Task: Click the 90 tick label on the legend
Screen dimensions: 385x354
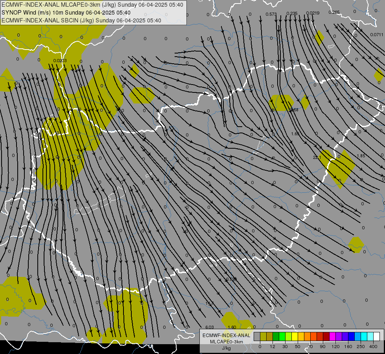Action: (x=322, y=347)
